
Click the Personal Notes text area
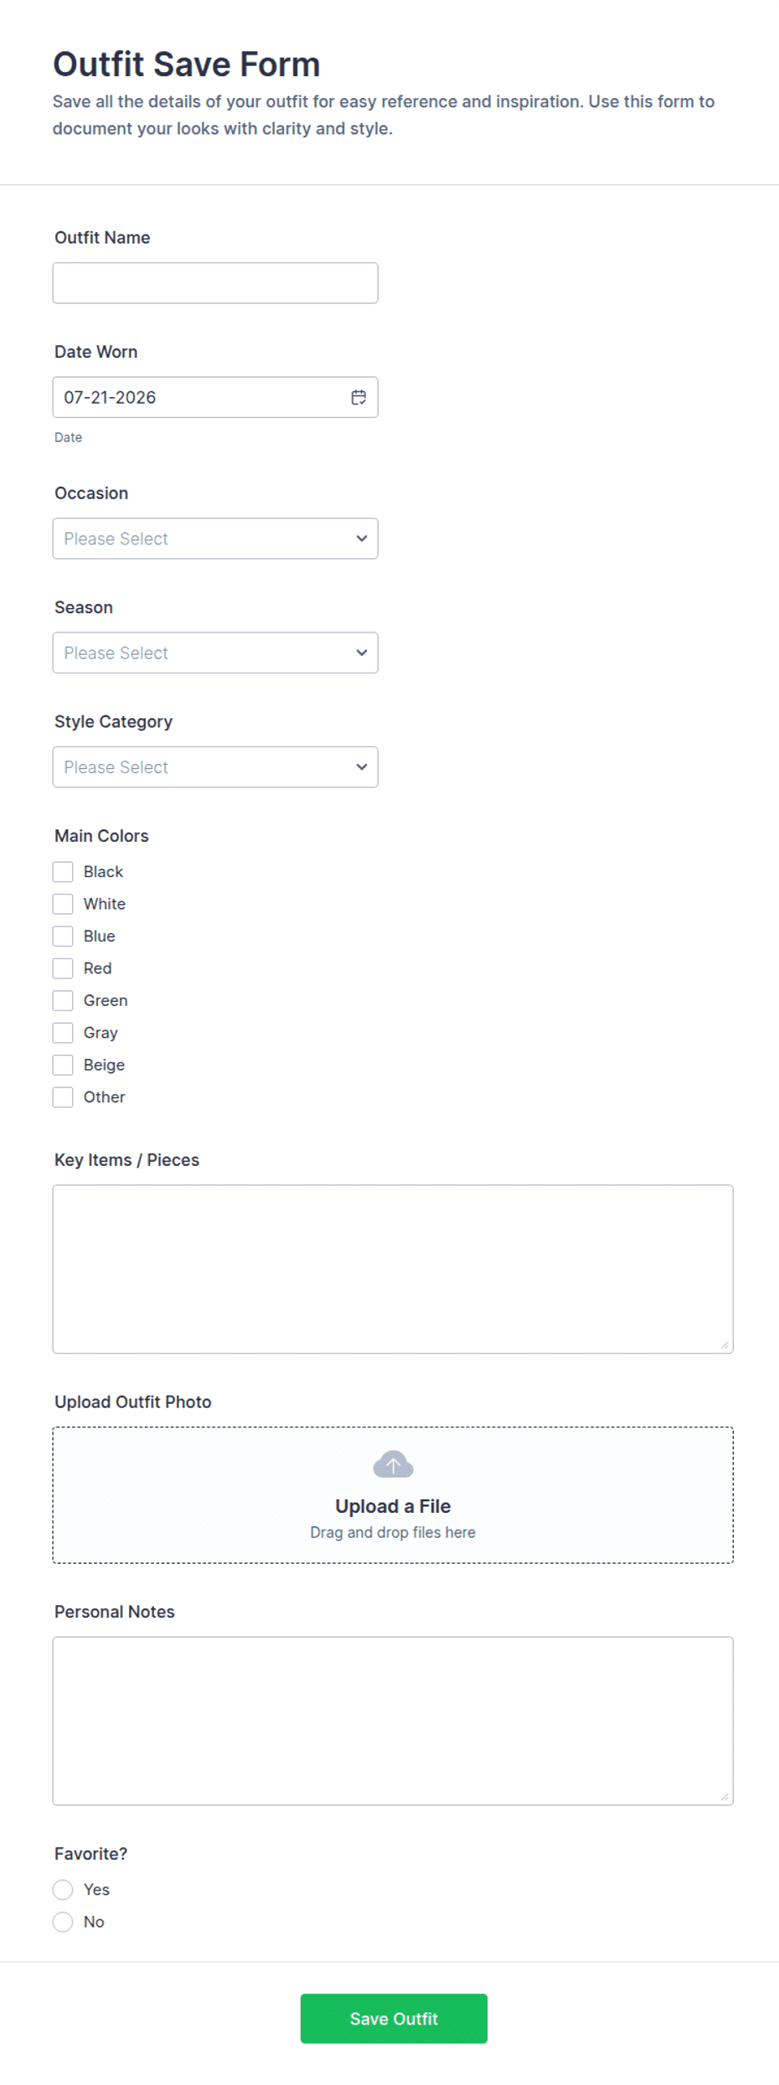pyautogui.click(x=393, y=1721)
